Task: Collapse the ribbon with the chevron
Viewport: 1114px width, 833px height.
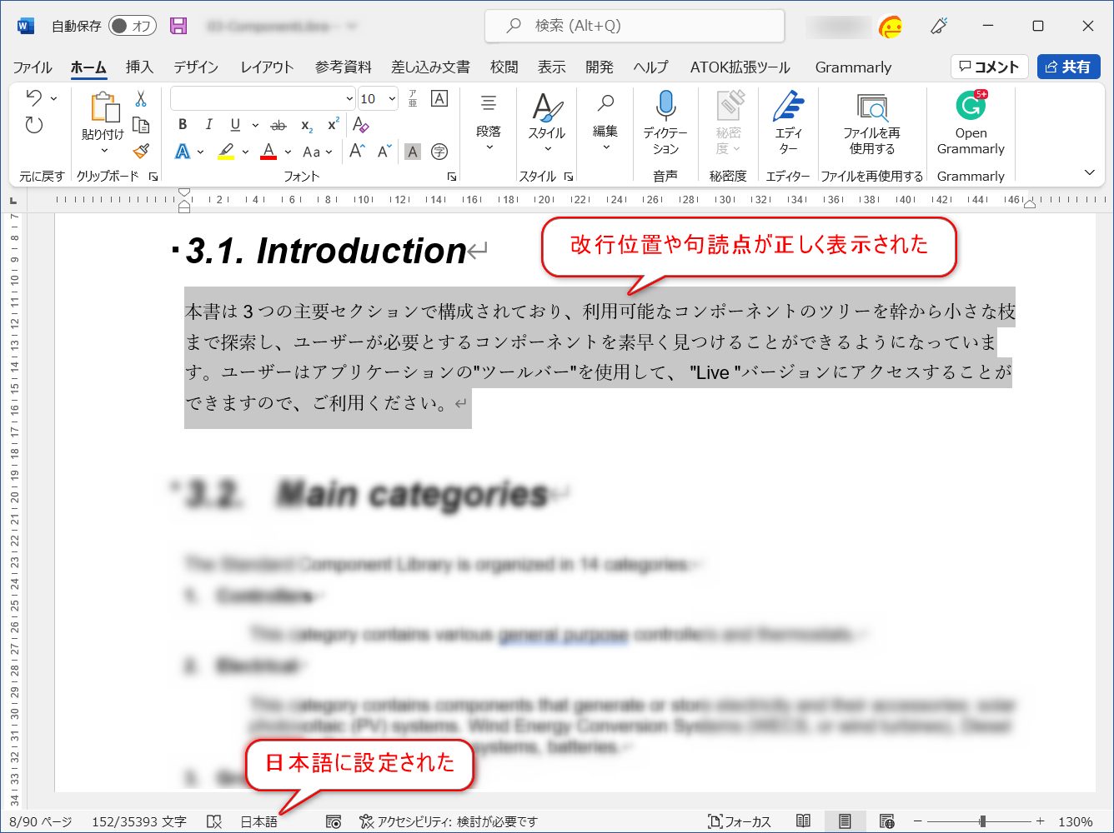Action: coord(1089,172)
